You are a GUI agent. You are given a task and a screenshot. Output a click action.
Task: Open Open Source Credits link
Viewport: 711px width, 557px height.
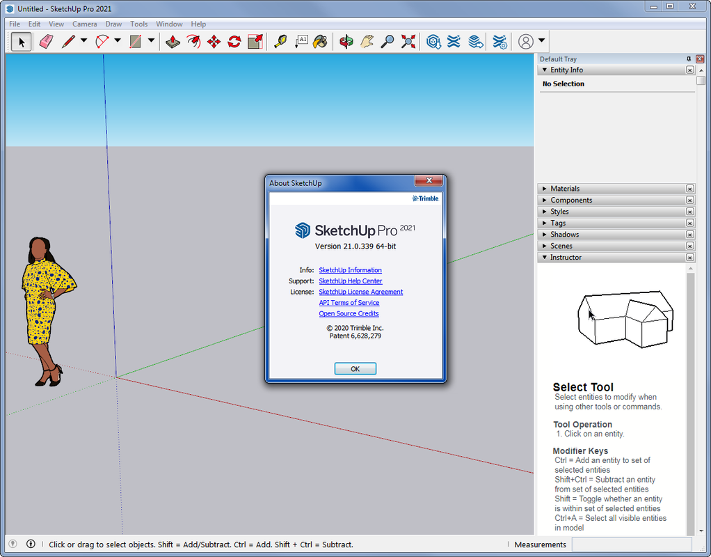(x=349, y=314)
